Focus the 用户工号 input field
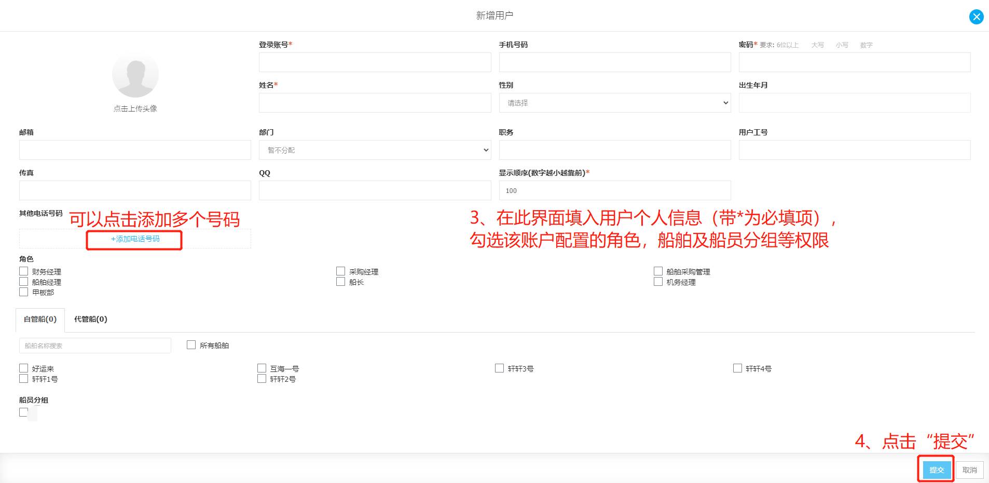Image resolution: width=989 pixels, height=483 pixels. [855, 150]
